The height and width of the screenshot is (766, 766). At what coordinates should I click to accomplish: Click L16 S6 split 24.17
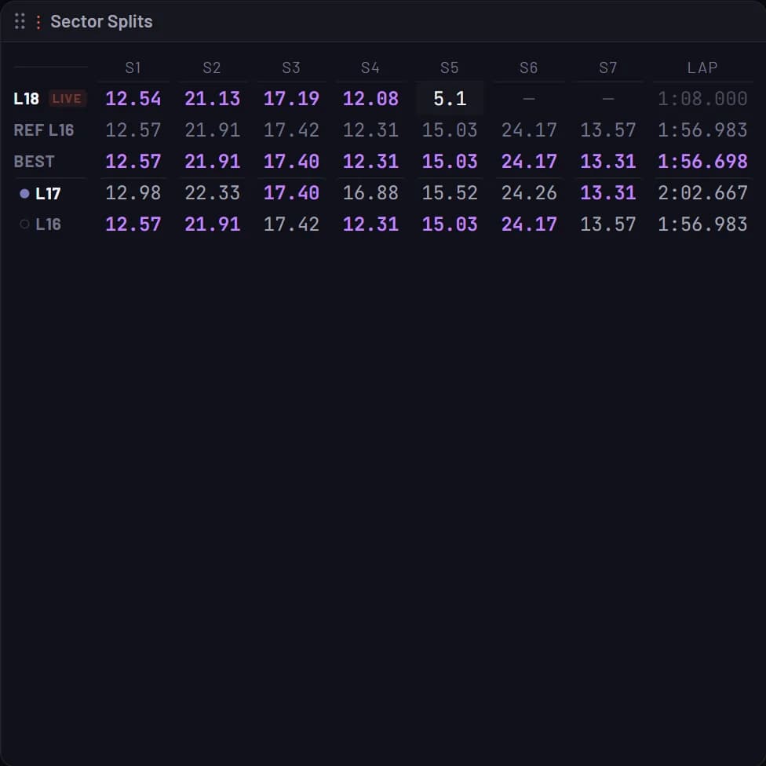click(x=529, y=224)
